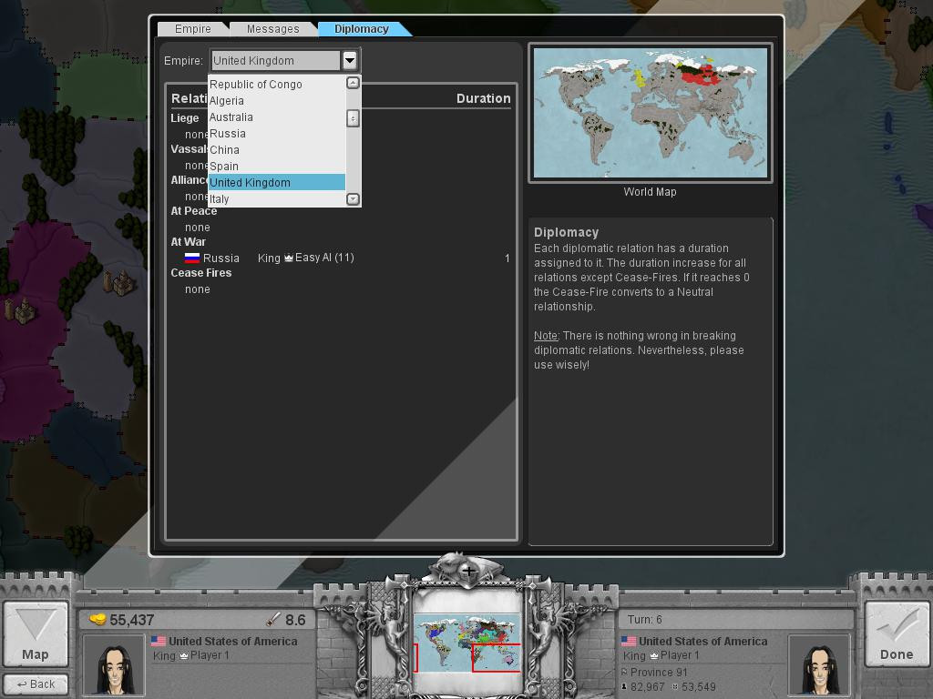
Task: Click the Easy AI (11) label
Action: pyautogui.click(x=324, y=258)
